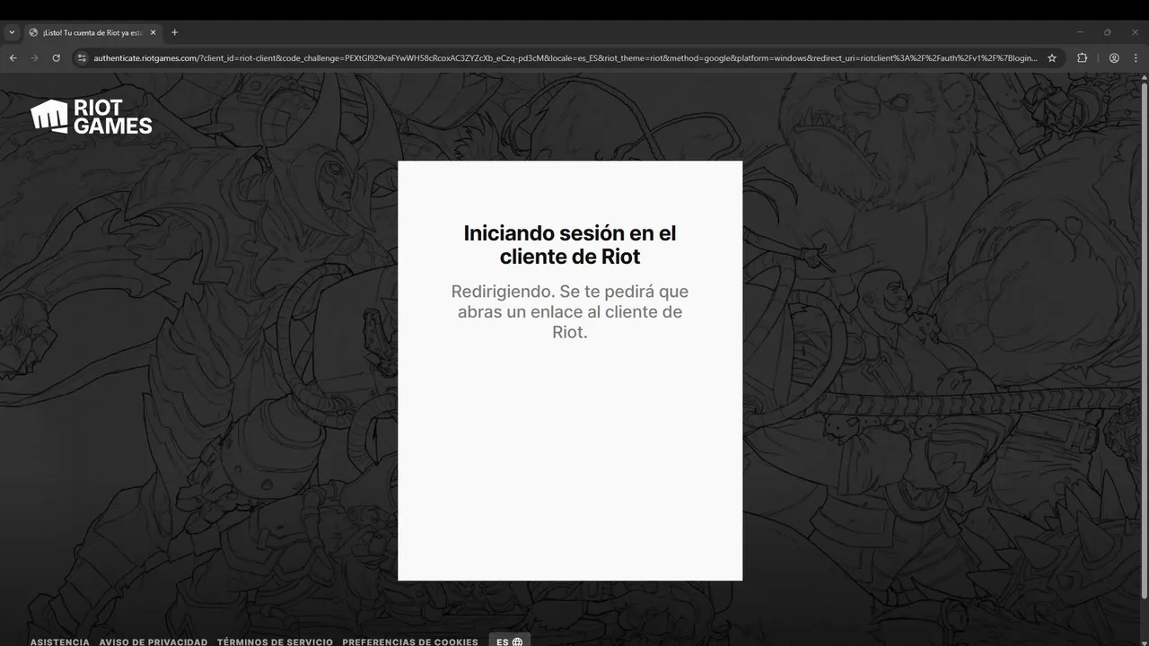Click the browser forward arrow
The height and width of the screenshot is (646, 1149).
pyautogui.click(x=34, y=57)
